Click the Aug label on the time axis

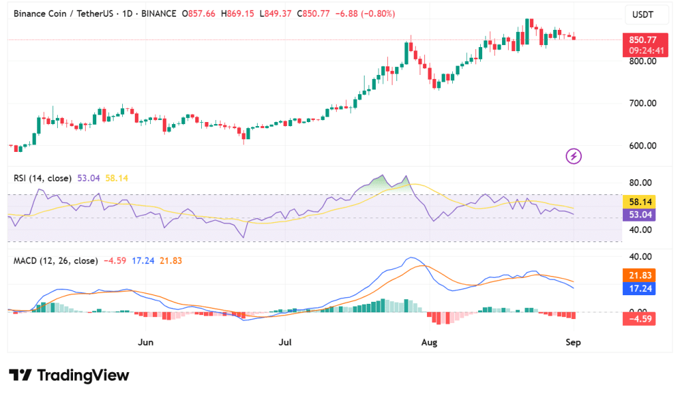tap(430, 342)
